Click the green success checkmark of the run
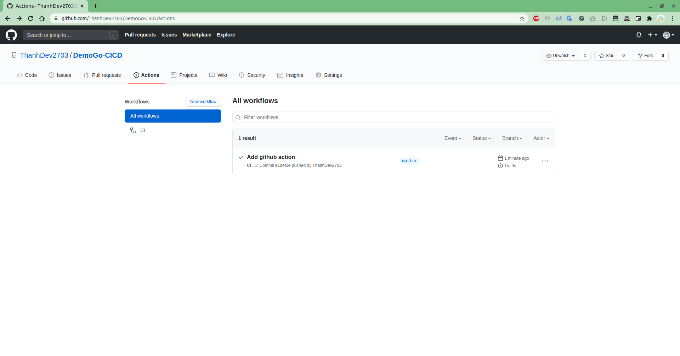Image resolution: width=680 pixels, height=356 pixels. coord(241,157)
